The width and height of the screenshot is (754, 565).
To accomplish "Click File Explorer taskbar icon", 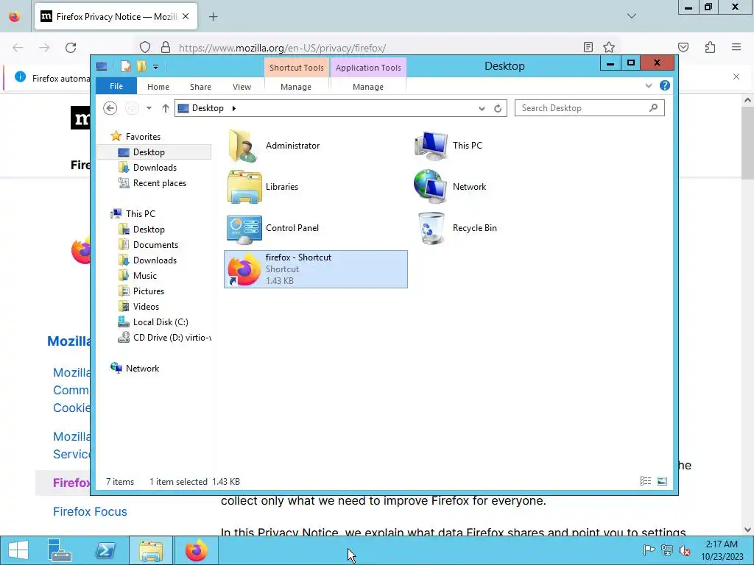I will pyautogui.click(x=151, y=550).
